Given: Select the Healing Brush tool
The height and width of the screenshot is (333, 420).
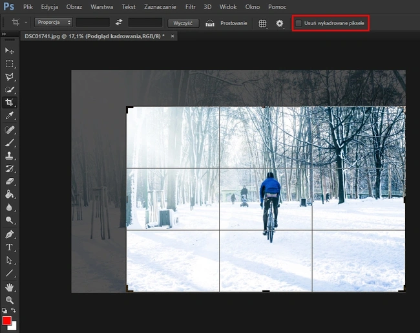Looking at the screenshot, I should (x=9, y=130).
